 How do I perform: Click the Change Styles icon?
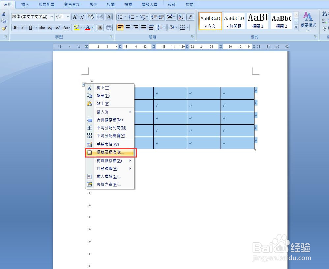click(308, 16)
